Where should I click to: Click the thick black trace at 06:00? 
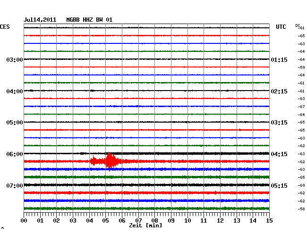[x=146, y=153]
